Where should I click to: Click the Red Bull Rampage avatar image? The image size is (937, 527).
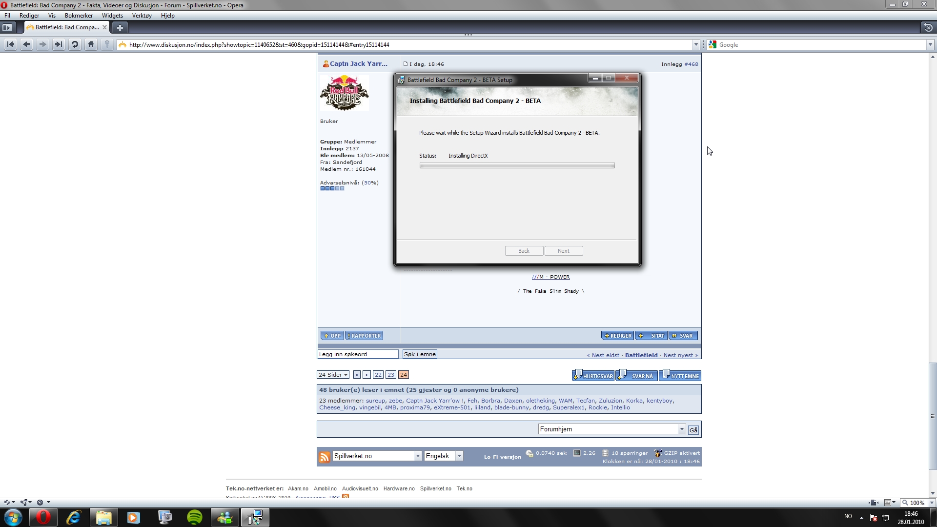pyautogui.click(x=345, y=93)
